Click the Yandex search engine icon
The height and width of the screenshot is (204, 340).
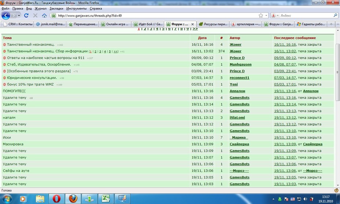(274, 15)
